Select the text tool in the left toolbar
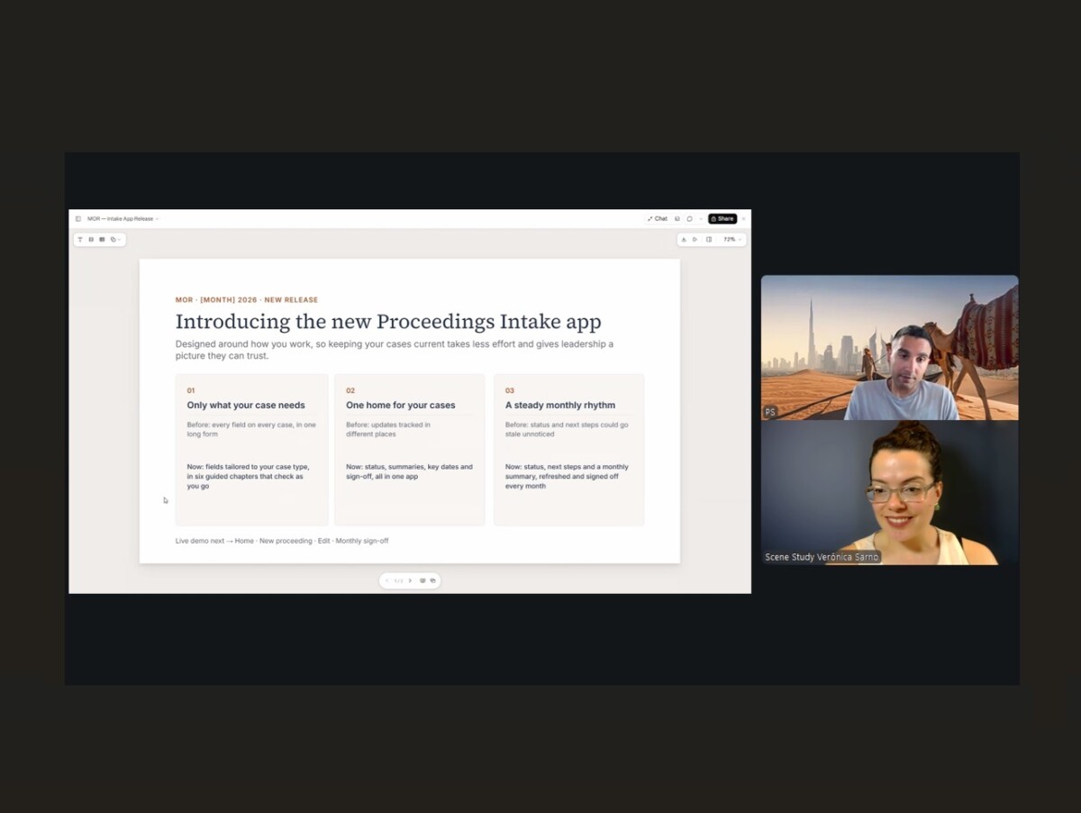Screen dimensions: 1081x813 point(79,240)
